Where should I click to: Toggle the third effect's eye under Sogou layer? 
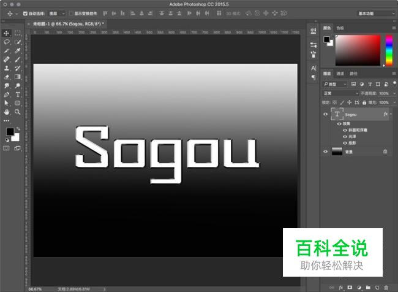pos(345,143)
